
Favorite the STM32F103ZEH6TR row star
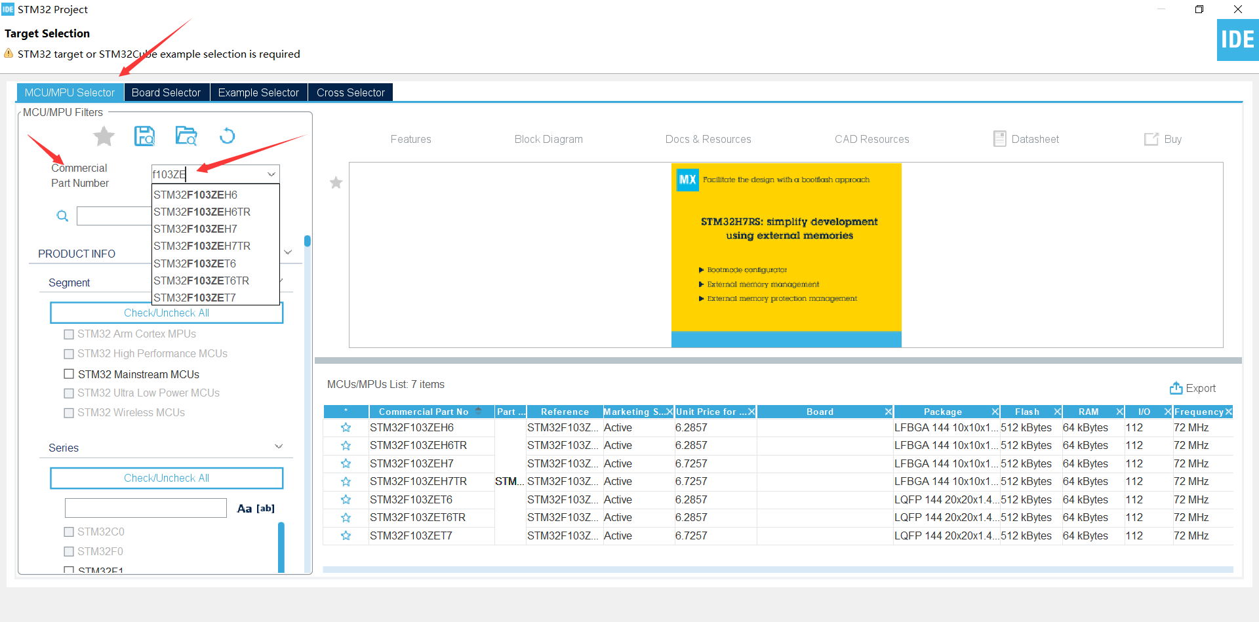(346, 446)
